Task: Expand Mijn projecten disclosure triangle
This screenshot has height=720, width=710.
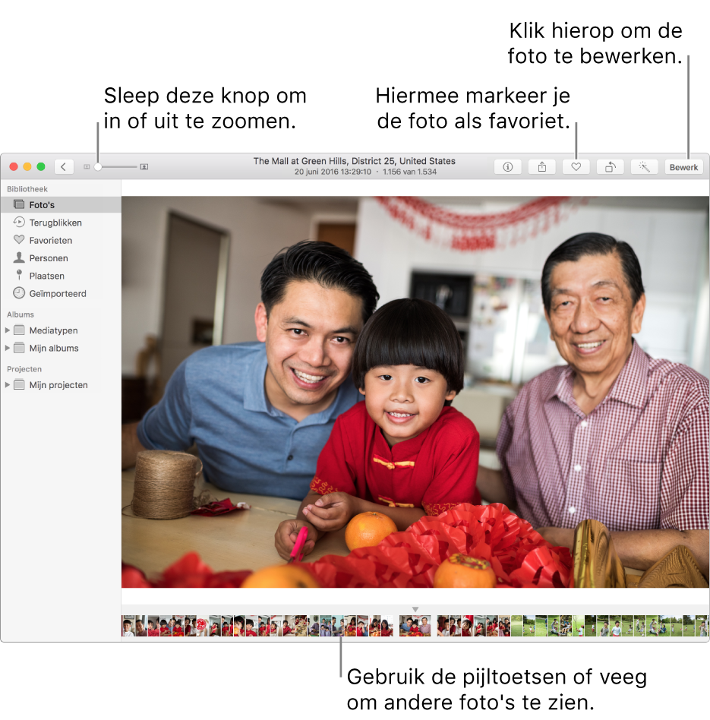Action: pyautogui.click(x=8, y=385)
